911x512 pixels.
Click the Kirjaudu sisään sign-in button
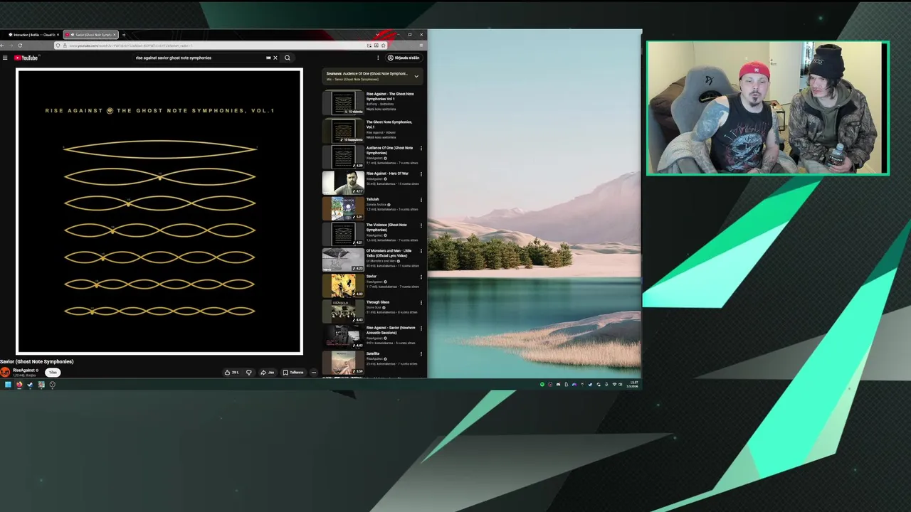[404, 58]
